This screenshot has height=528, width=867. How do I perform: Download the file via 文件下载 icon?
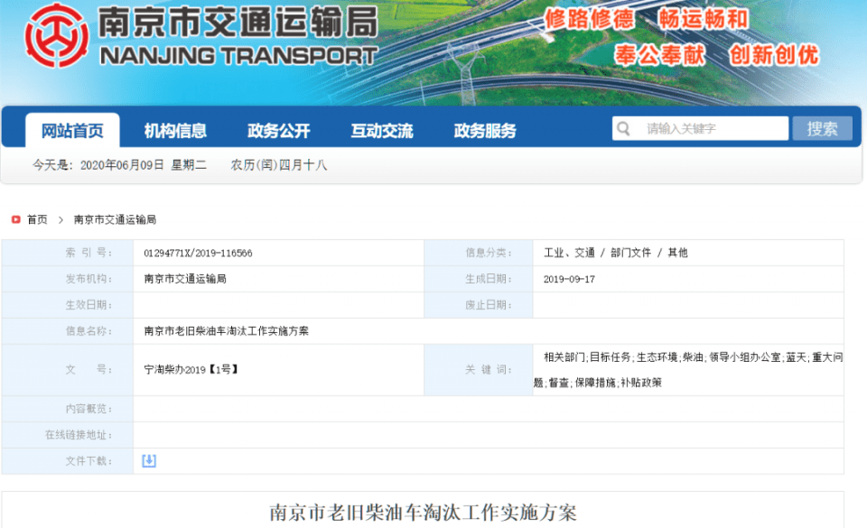(149, 461)
